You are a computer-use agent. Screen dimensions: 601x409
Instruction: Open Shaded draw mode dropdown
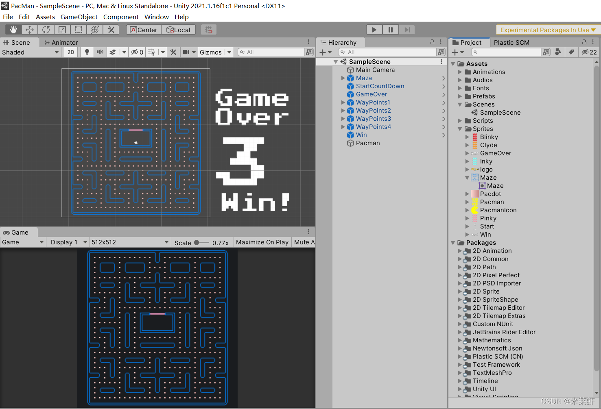(30, 52)
